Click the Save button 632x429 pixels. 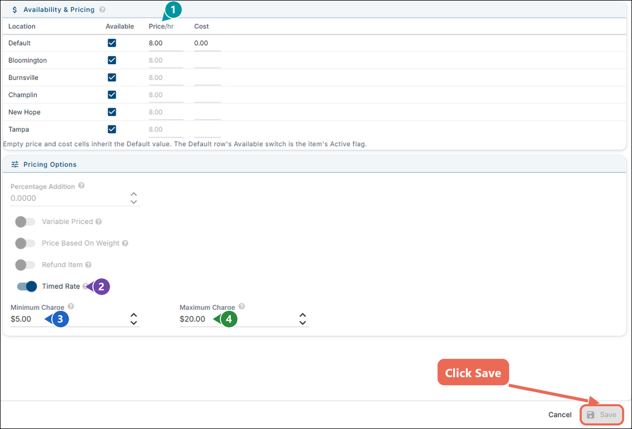602,414
